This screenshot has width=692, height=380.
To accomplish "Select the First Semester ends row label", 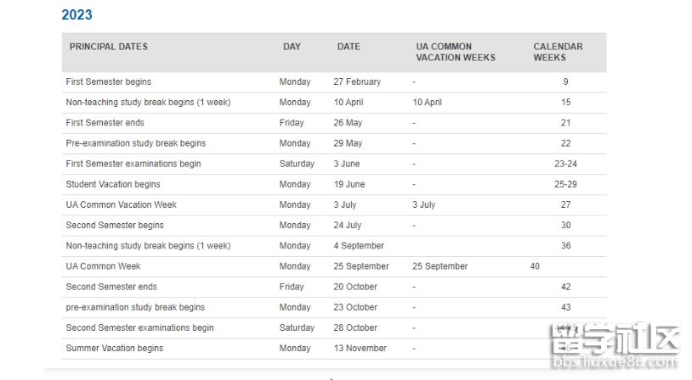I will (105, 123).
